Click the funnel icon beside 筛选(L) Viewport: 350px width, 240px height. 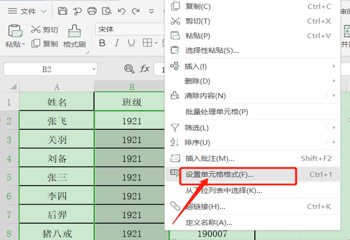pyautogui.click(x=174, y=128)
